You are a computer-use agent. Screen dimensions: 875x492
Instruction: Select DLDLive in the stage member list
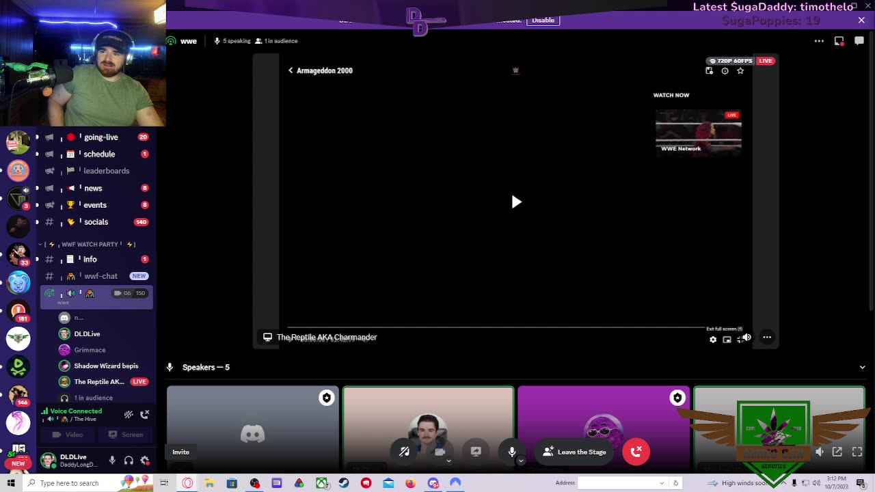click(103, 334)
